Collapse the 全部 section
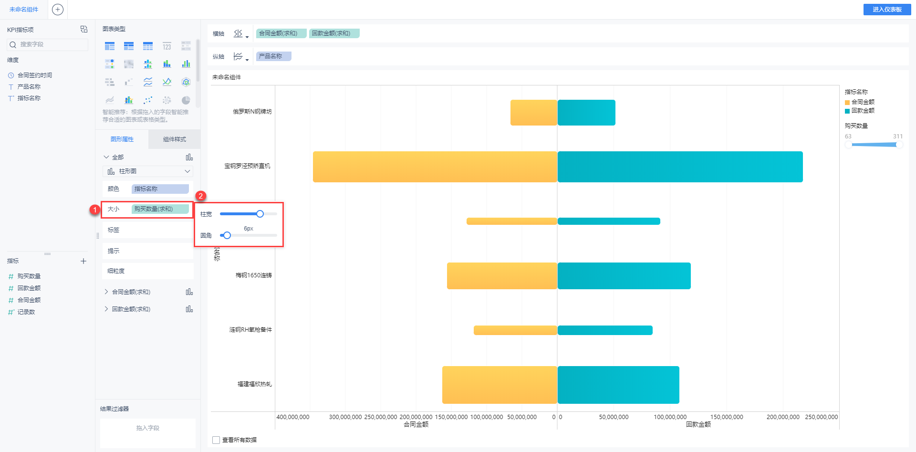 click(106, 157)
